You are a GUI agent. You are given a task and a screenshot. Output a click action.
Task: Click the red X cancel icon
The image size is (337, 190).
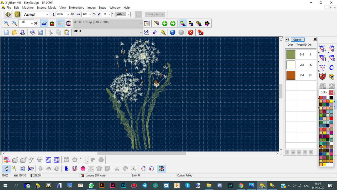[191, 32]
